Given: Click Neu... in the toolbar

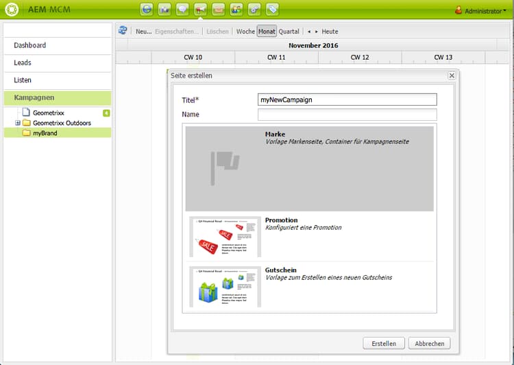Looking at the screenshot, I should click(x=144, y=31).
